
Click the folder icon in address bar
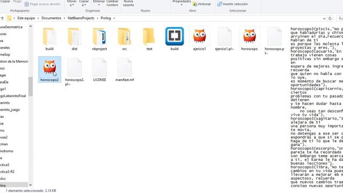click(x=9, y=18)
